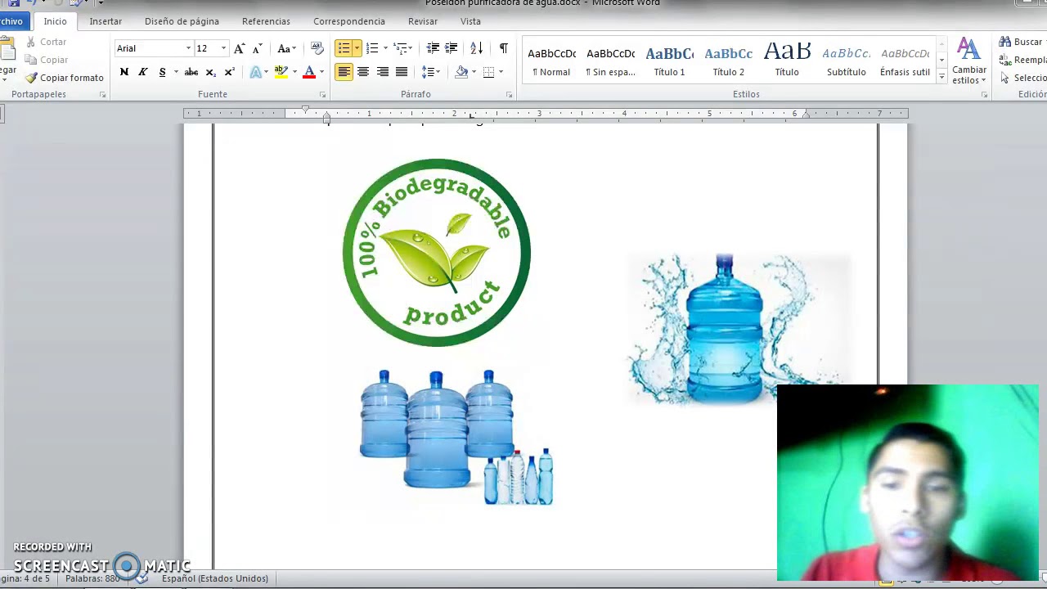Toggle bullet list formatting
Viewport: 1047px width, 589px height.
click(344, 48)
